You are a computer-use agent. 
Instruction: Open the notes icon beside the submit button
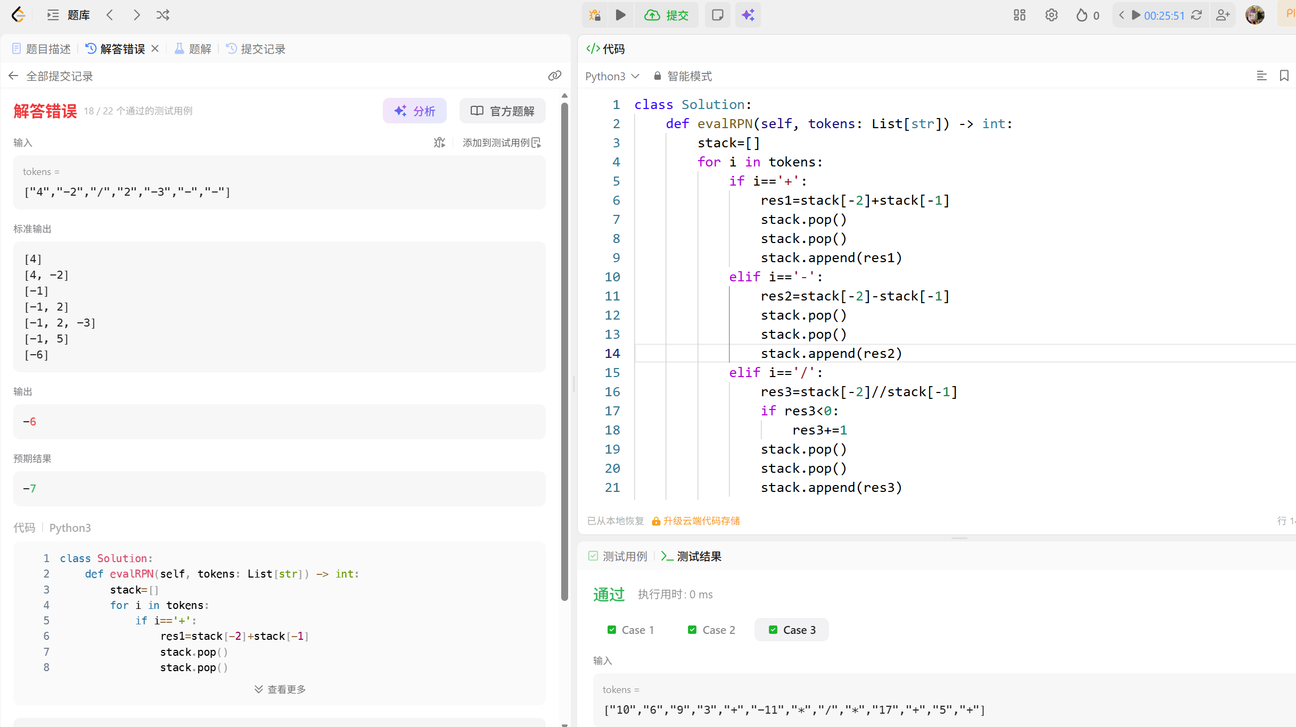coord(717,15)
